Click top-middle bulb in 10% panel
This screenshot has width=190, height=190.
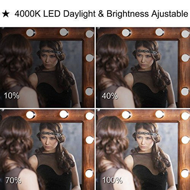[64, 32]
